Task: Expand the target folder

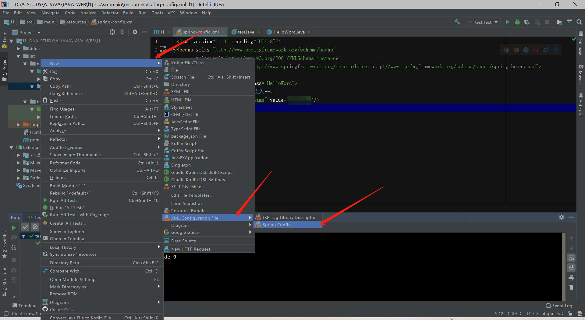Action: [18, 125]
